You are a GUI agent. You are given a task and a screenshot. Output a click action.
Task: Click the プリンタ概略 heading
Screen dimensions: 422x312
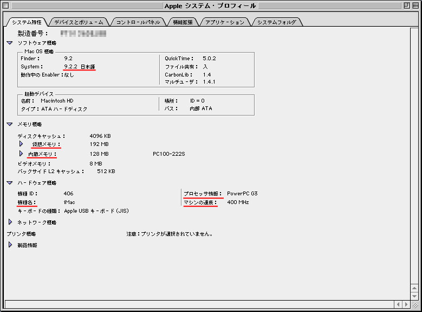[x=21, y=234]
